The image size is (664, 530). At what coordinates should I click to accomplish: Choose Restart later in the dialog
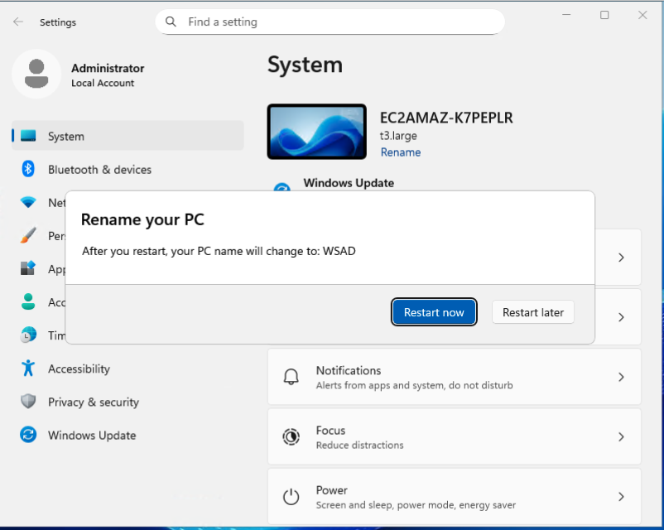coord(532,312)
